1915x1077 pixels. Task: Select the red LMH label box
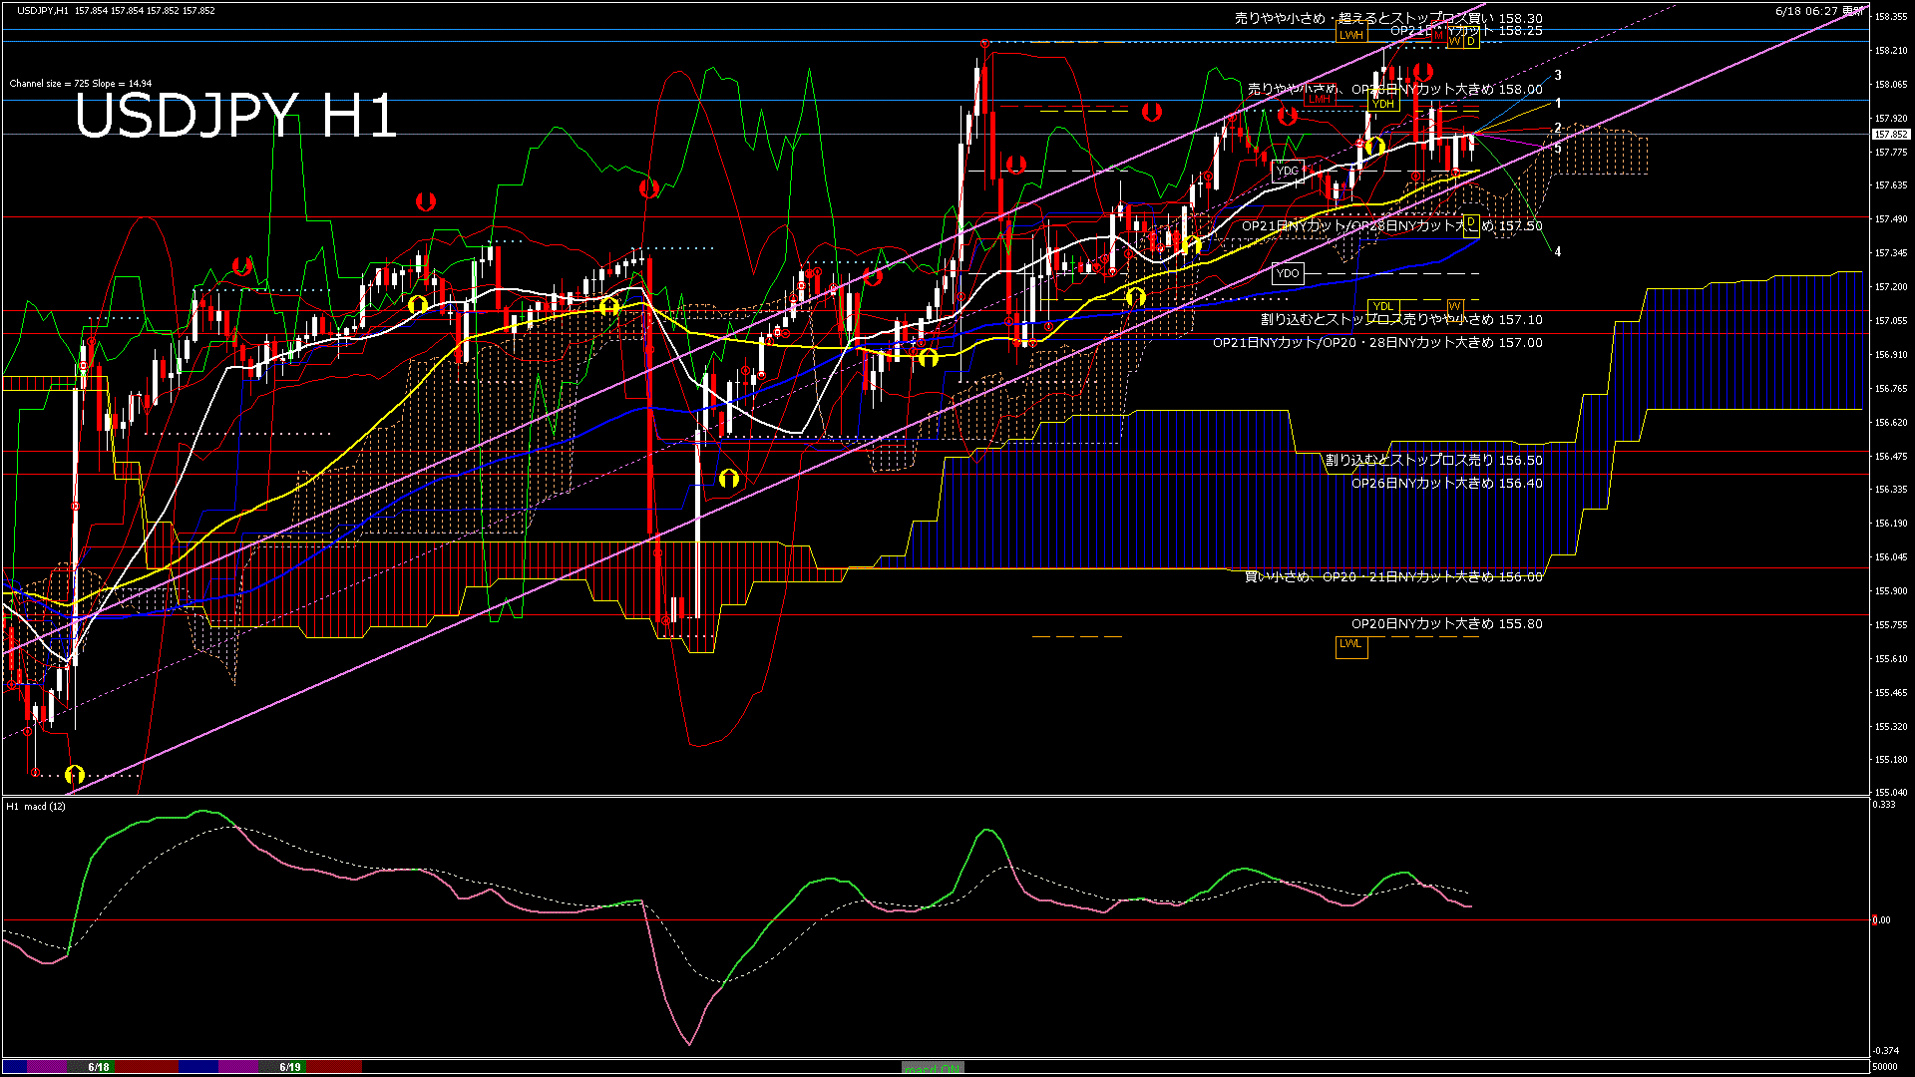(1320, 99)
